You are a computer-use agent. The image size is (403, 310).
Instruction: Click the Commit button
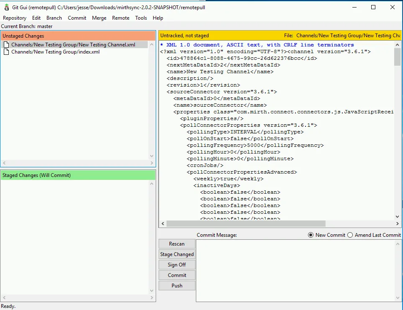(x=177, y=275)
